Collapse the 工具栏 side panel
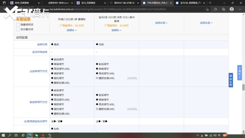Viewport: 245px width, 138px height. tap(240, 73)
